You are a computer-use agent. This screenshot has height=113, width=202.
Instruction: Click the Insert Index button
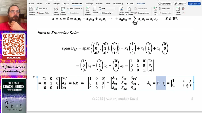pos(167,9)
